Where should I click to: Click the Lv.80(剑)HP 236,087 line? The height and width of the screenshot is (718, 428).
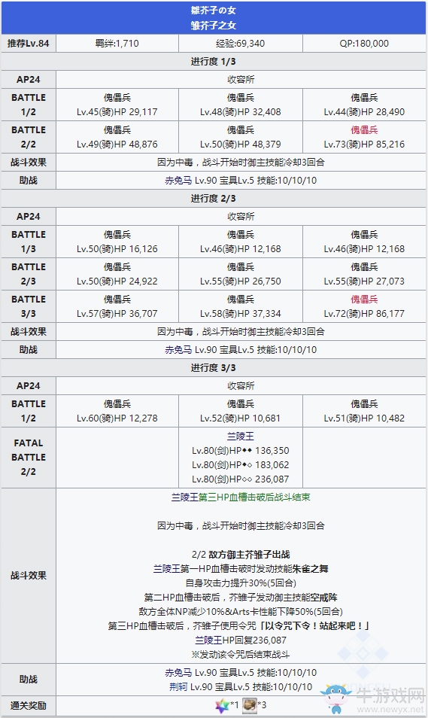[240, 479]
